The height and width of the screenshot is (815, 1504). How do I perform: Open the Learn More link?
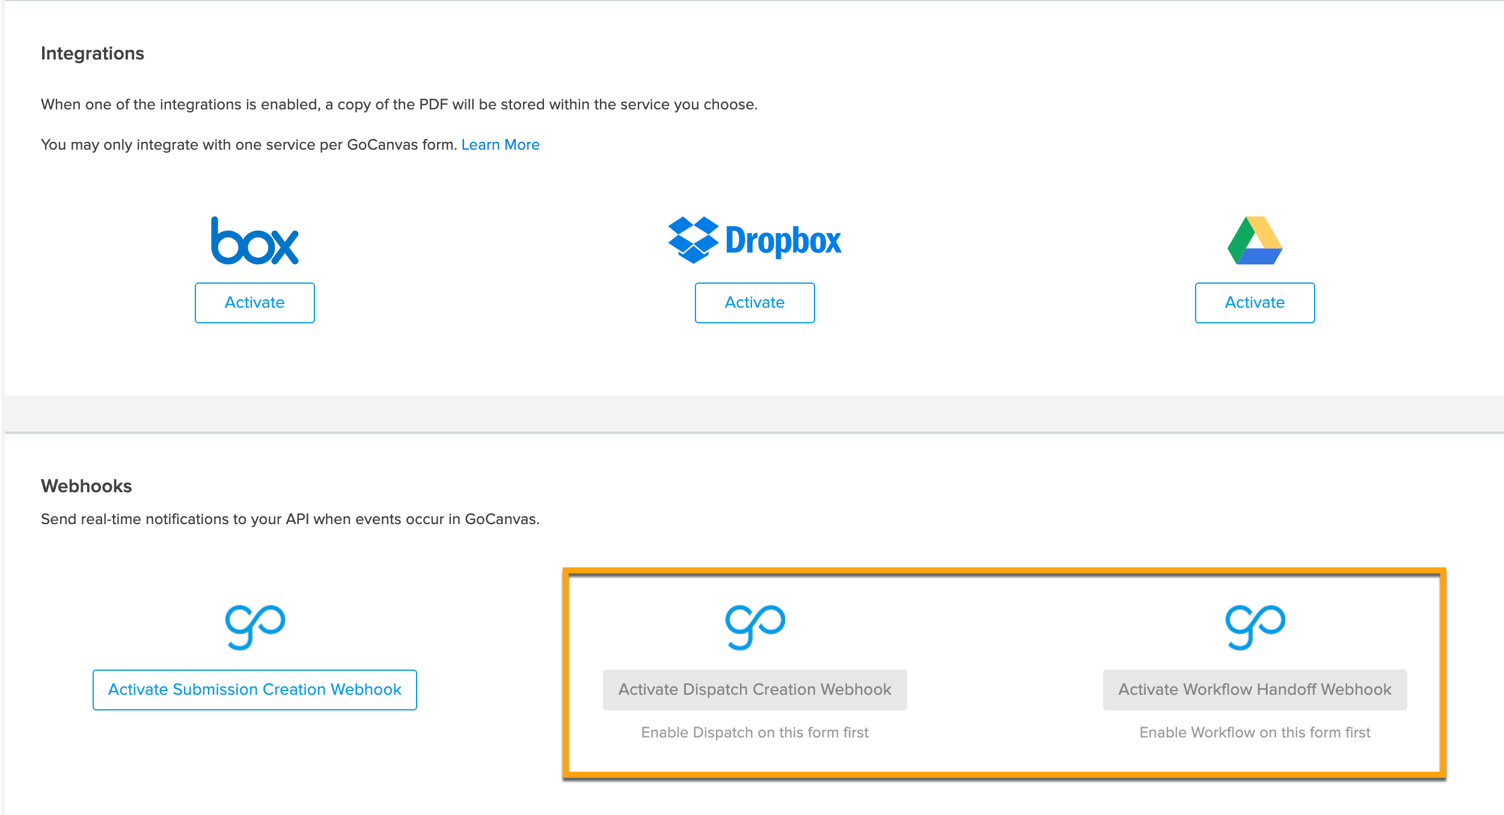[501, 144]
